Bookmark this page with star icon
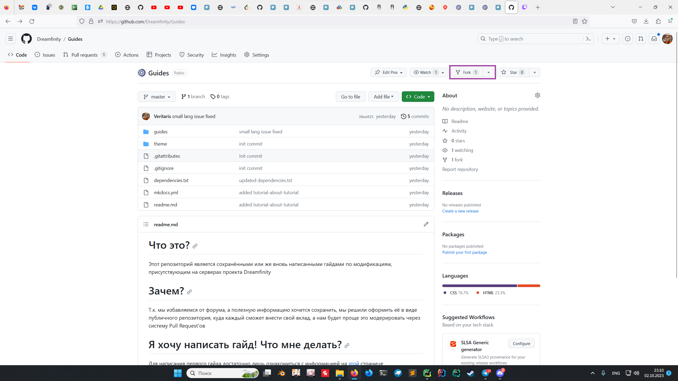Viewport: 678px width, 381px height. (x=585, y=21)
